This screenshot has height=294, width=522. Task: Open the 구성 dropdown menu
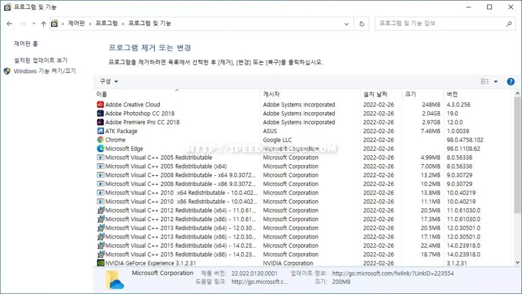109,82
